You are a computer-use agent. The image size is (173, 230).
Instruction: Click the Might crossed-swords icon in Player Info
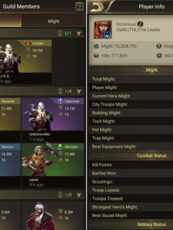pos(96,46)
